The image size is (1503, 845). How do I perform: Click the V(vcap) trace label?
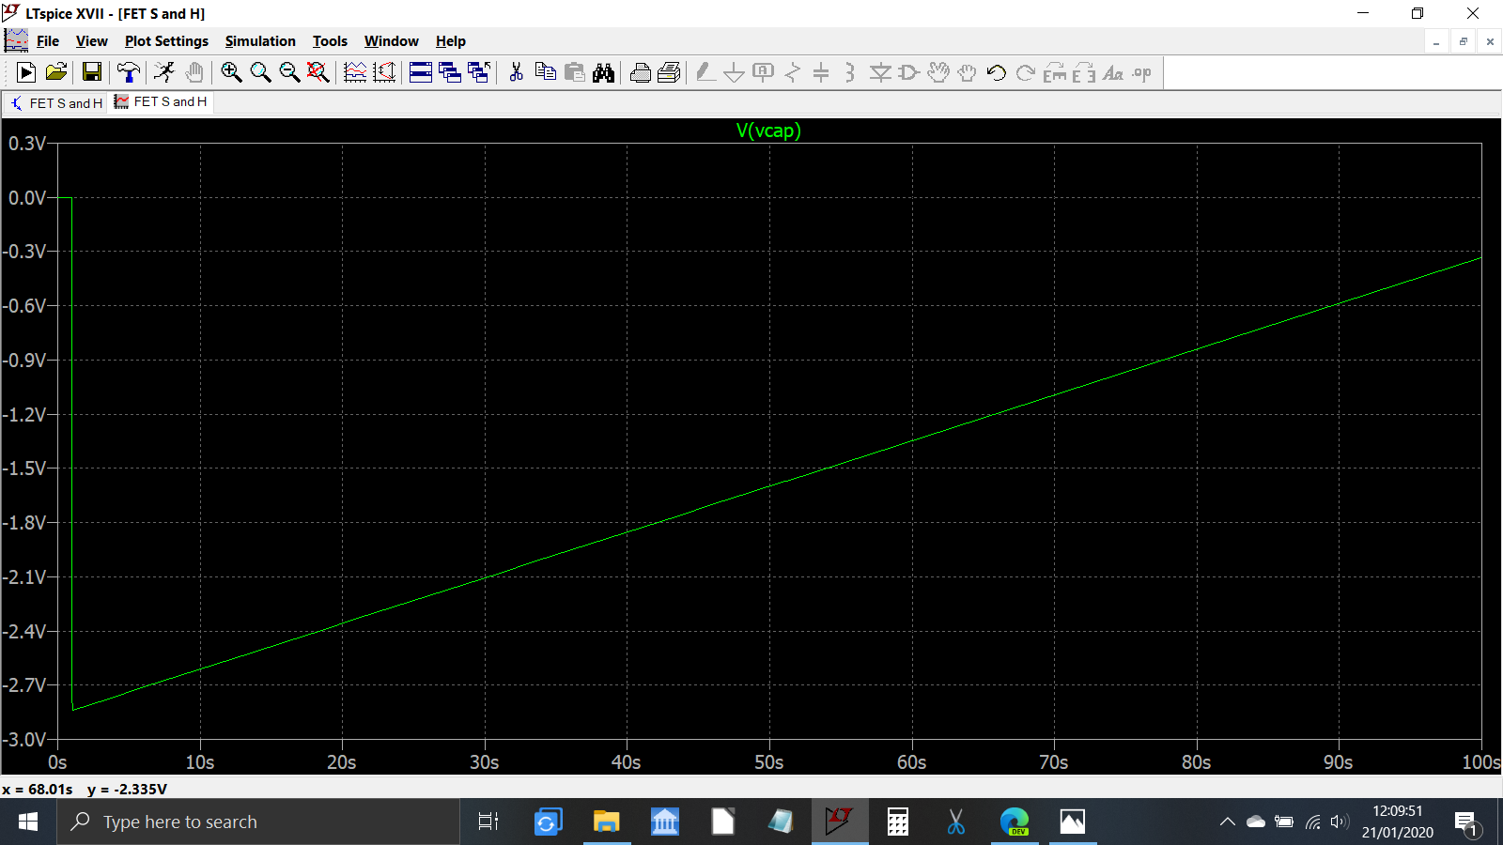(768, 131)
